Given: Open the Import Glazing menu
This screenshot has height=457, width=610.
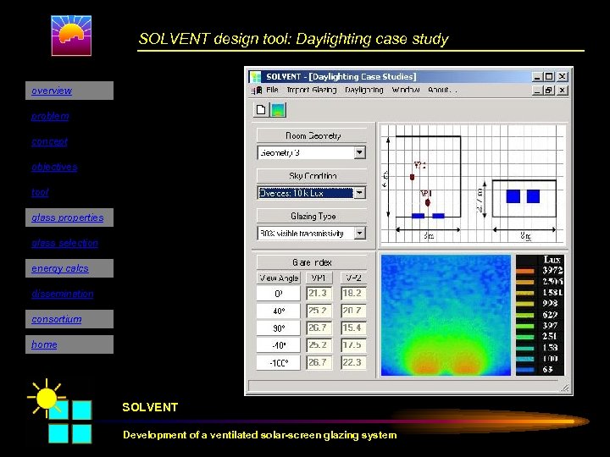Looking at the screenshot, I should (x=312, y=91).
